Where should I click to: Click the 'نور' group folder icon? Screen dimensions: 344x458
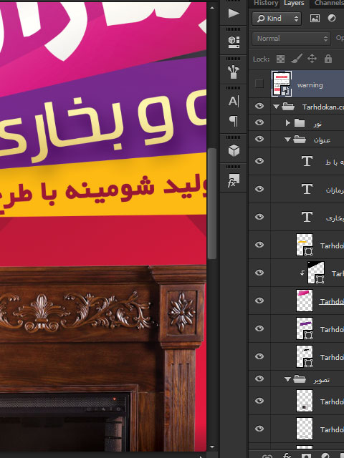pyautogui.click(x=300, y=123)
